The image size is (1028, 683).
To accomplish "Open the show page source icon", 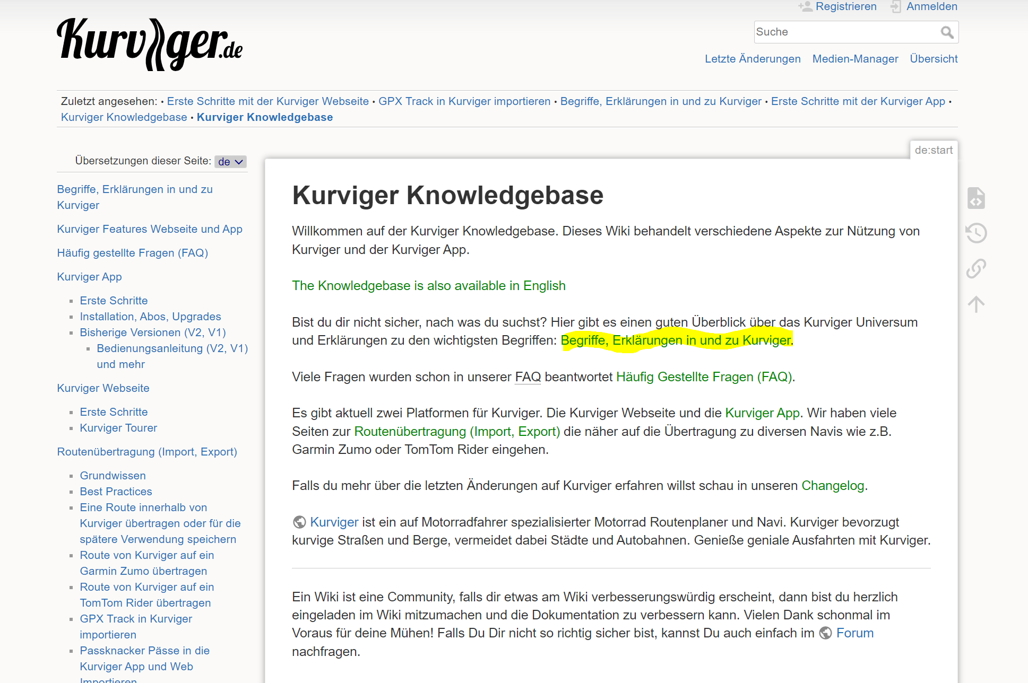I will 976,198.
